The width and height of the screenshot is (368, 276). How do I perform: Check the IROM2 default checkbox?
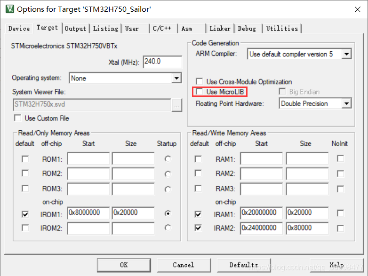tap(25, 228)
